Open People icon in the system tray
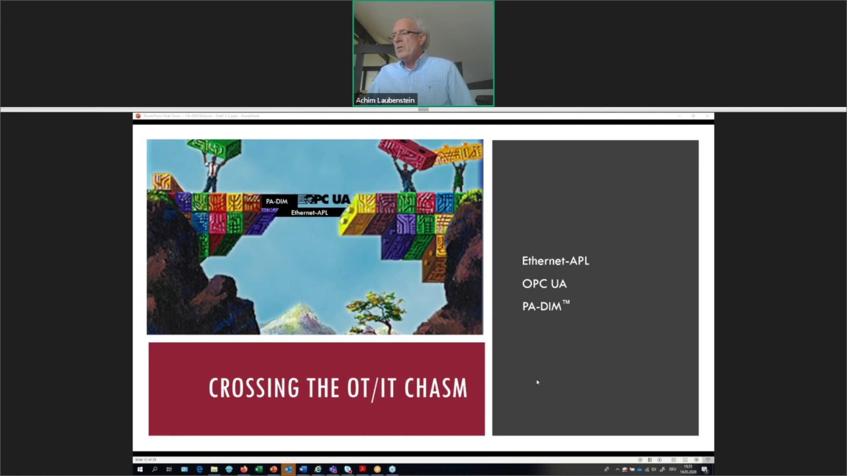847x476 pixels. (607, 469)
